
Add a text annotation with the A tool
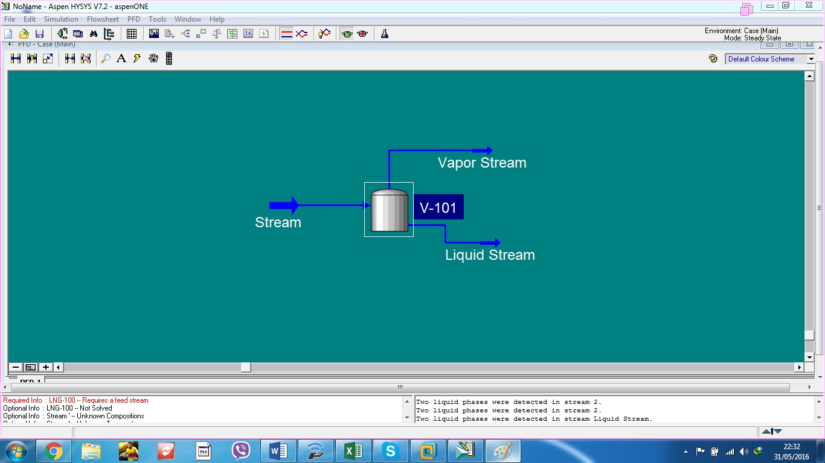pos(121,58)
